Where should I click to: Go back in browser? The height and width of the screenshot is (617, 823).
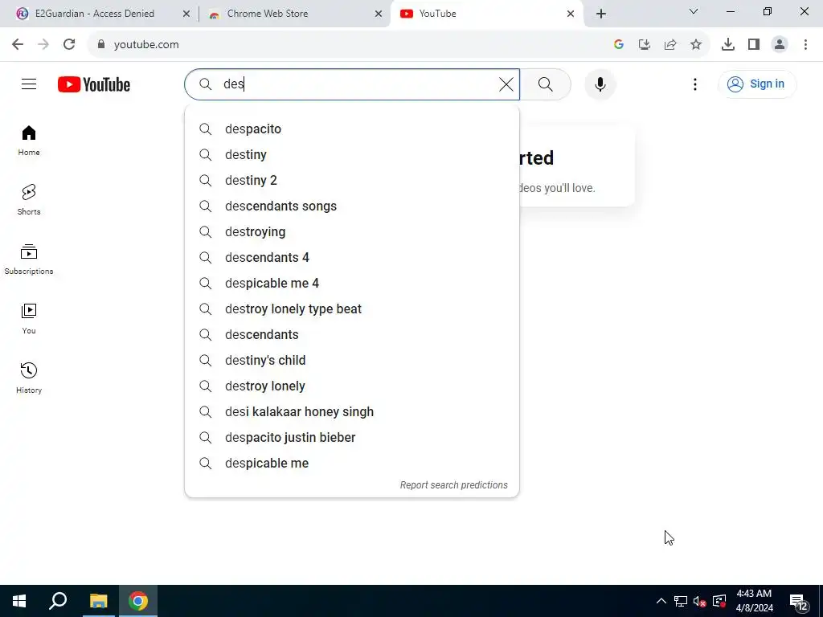pos(18,44)
